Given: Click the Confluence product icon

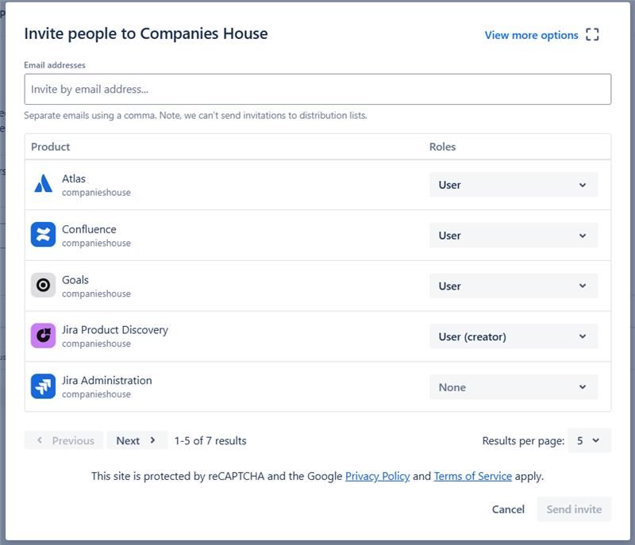Looking at the screenshot, I should point(44,234).
